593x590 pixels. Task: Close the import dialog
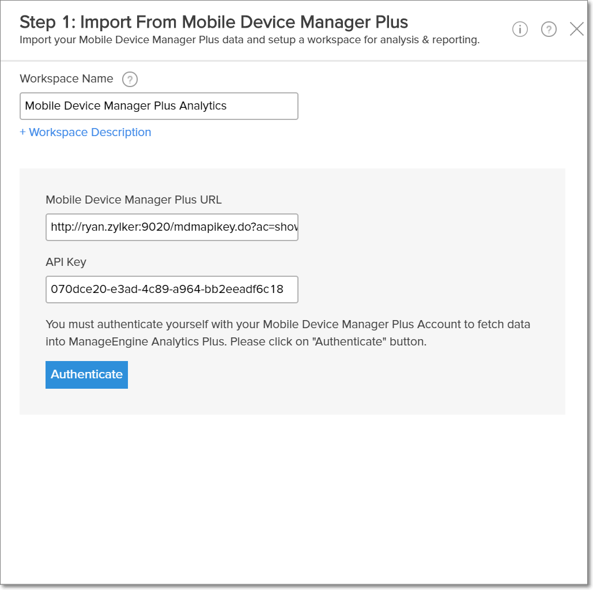click(577, 29)
